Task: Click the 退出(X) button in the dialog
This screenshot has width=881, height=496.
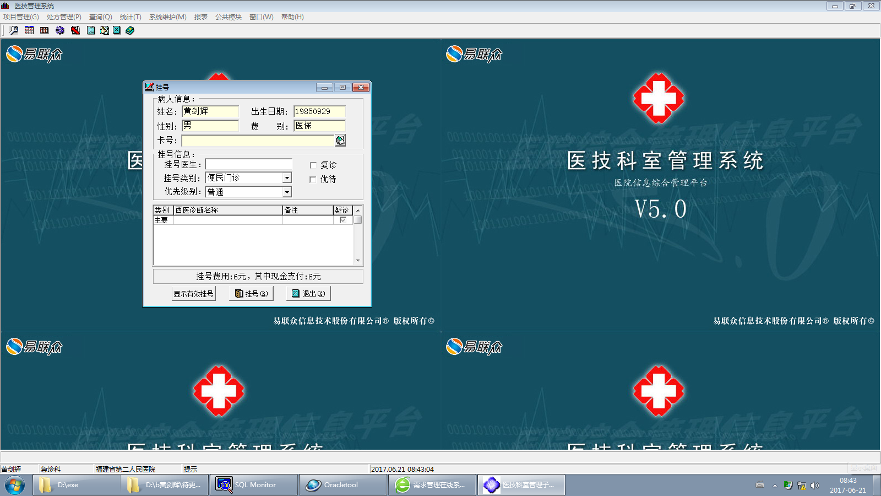Action: click(x=308, y=294)
